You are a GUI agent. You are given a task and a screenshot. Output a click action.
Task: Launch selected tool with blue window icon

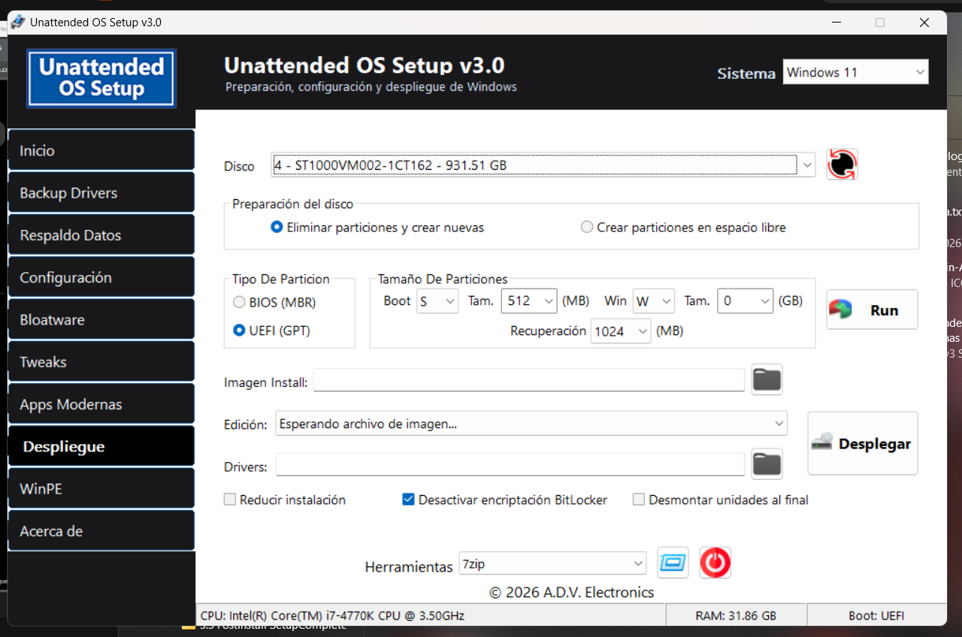tap(673, 562)
